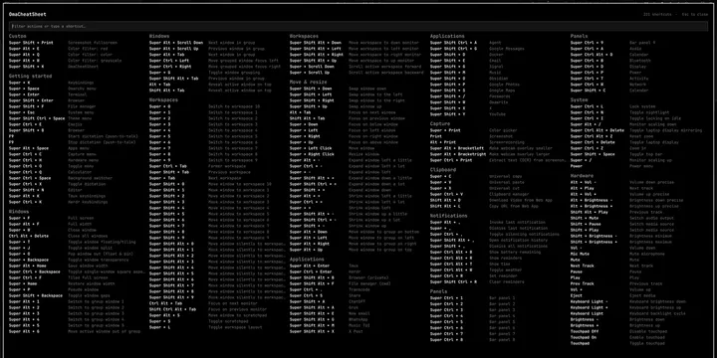
Task: Select the 'Open notification history' row
Action: (x=498, y=241)
